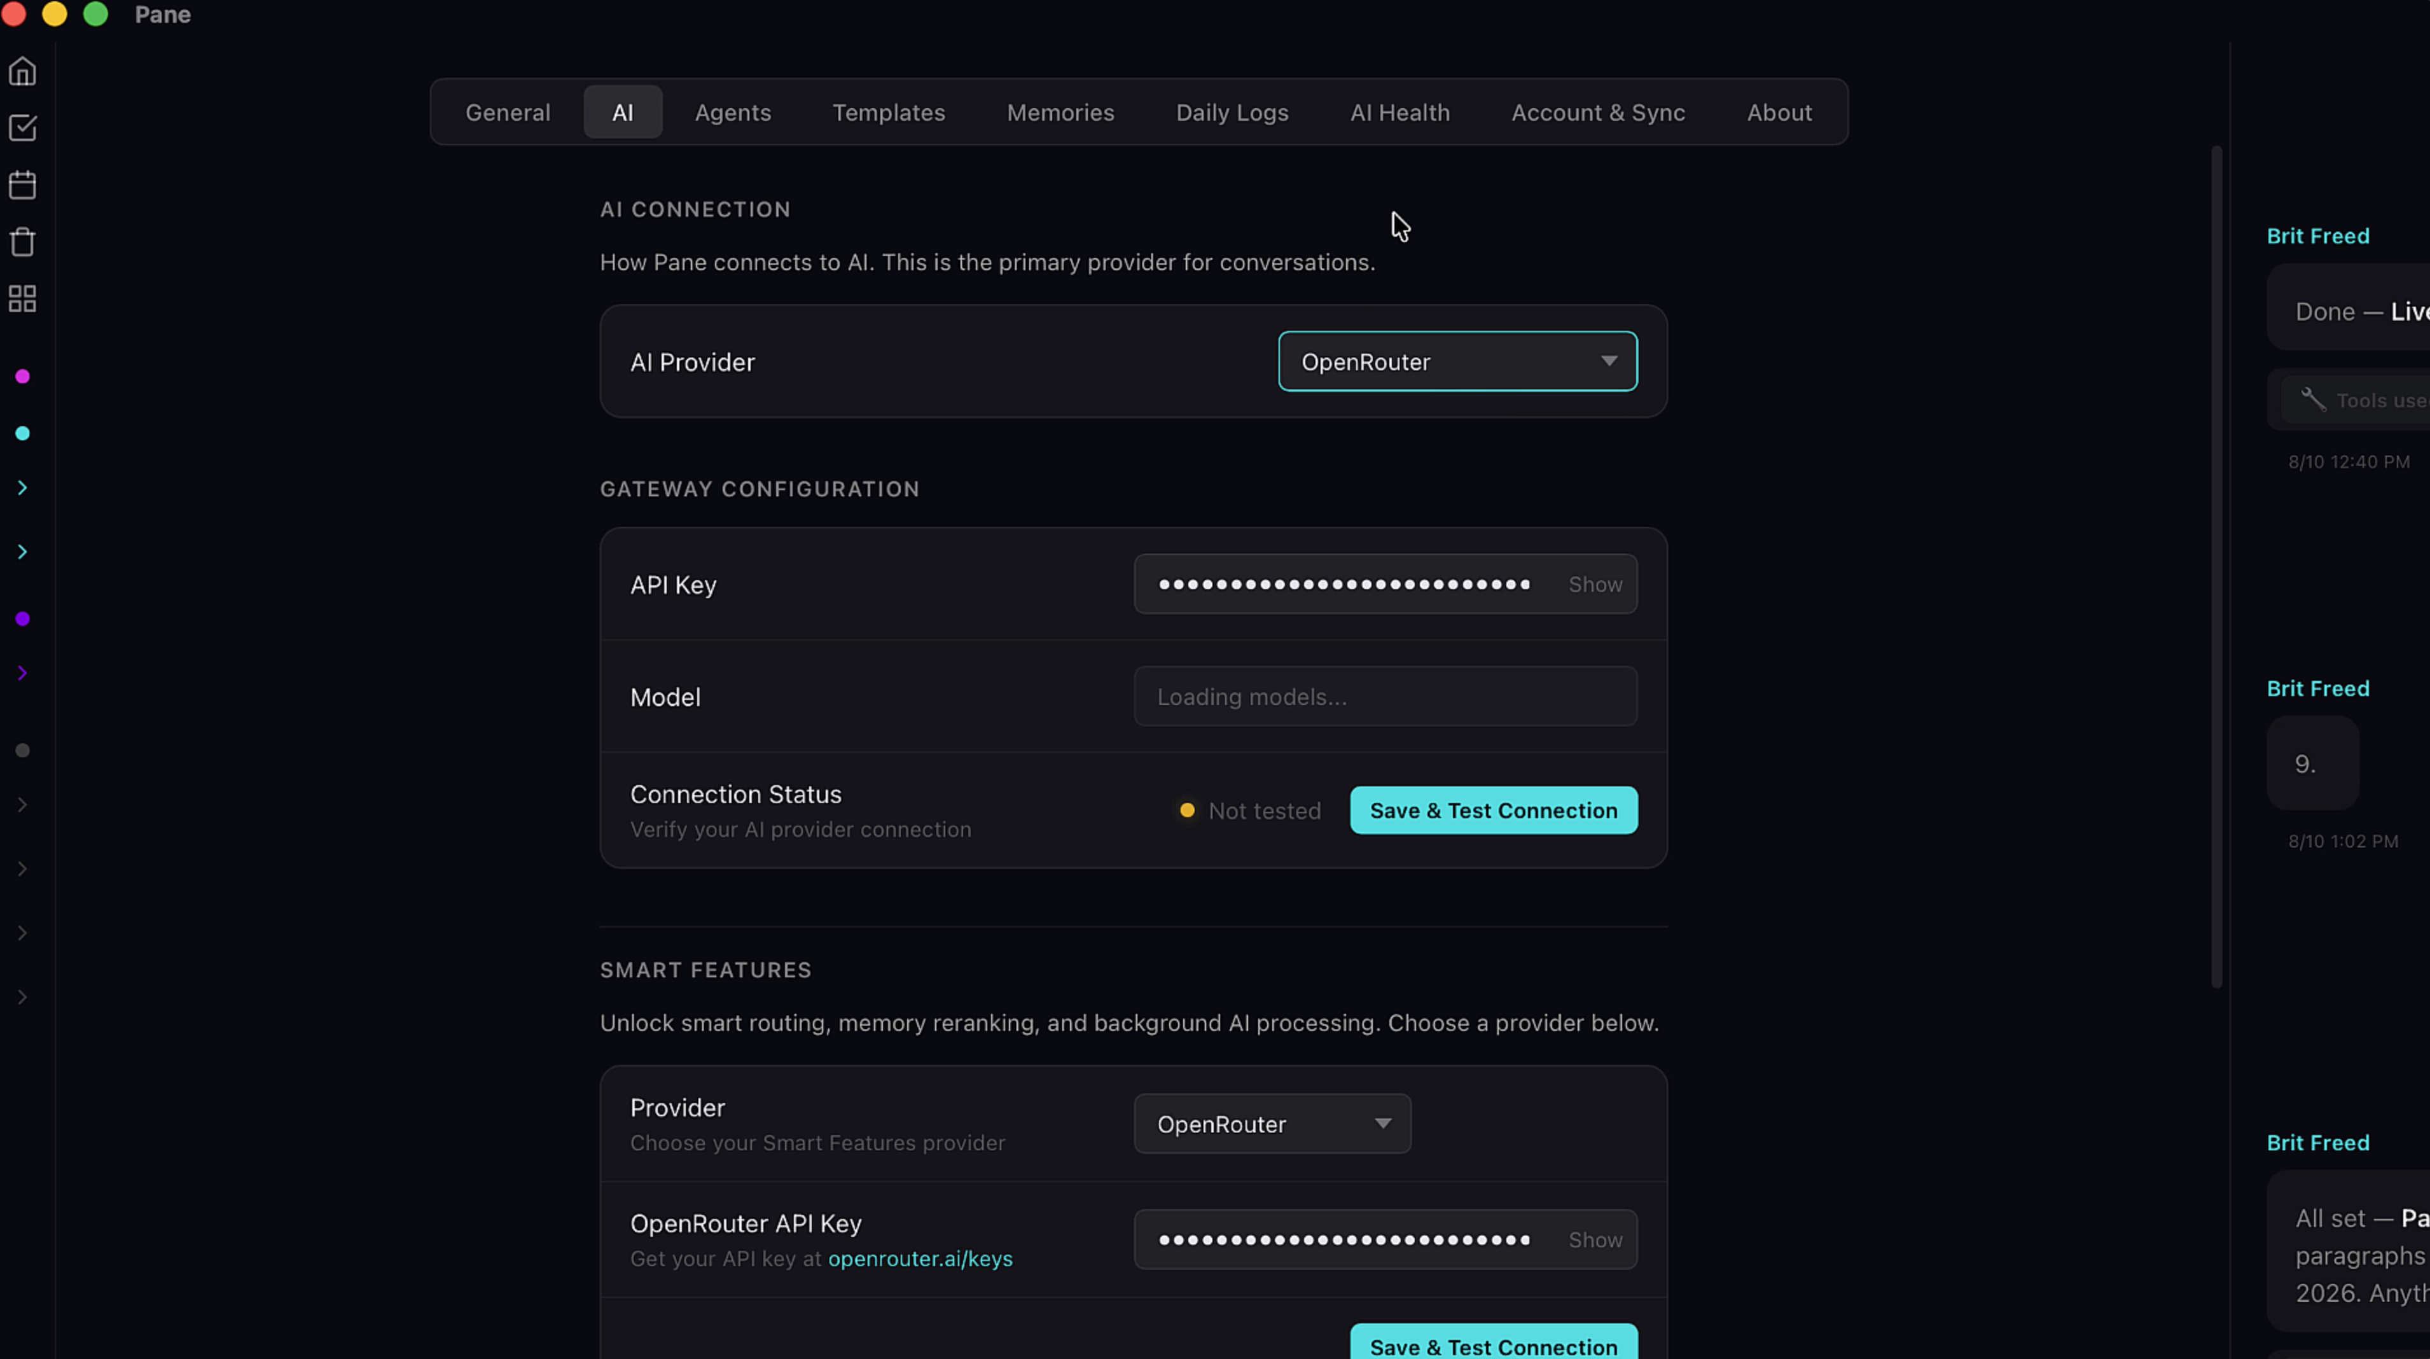Image resolution: width=2430 pixels, height=1359 pixels.
Task: Open the Trash icon in sidebar
Action: (x=23, y=242)
